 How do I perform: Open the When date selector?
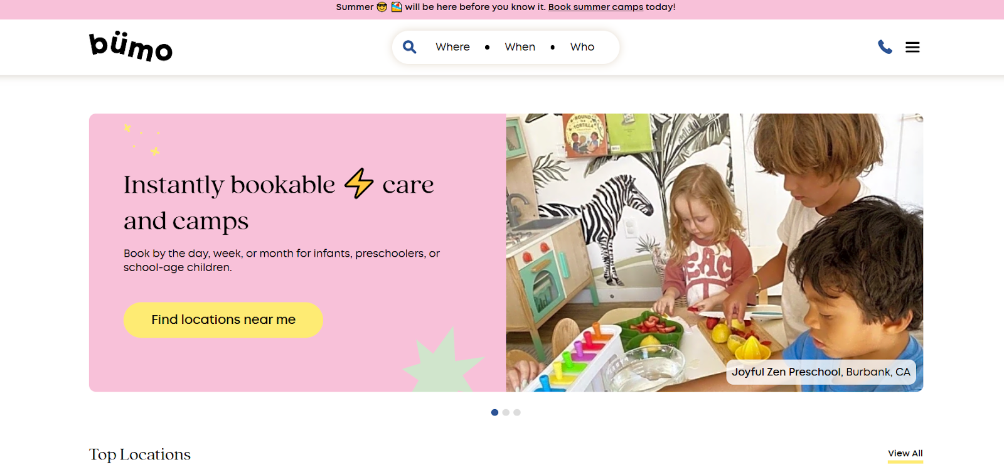coord(520,47)
